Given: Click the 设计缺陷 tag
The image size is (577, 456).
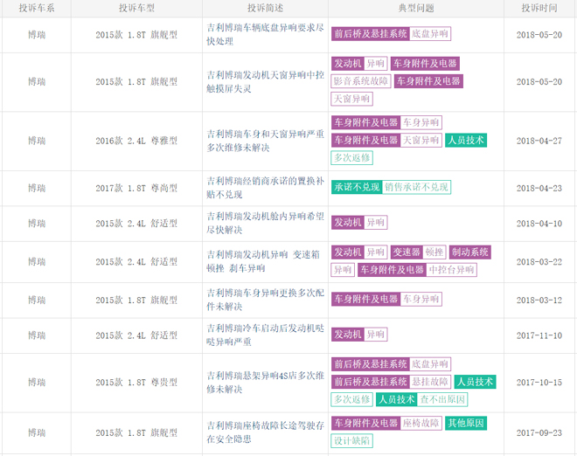Looking at the screenshot, I should click(351, 440).
